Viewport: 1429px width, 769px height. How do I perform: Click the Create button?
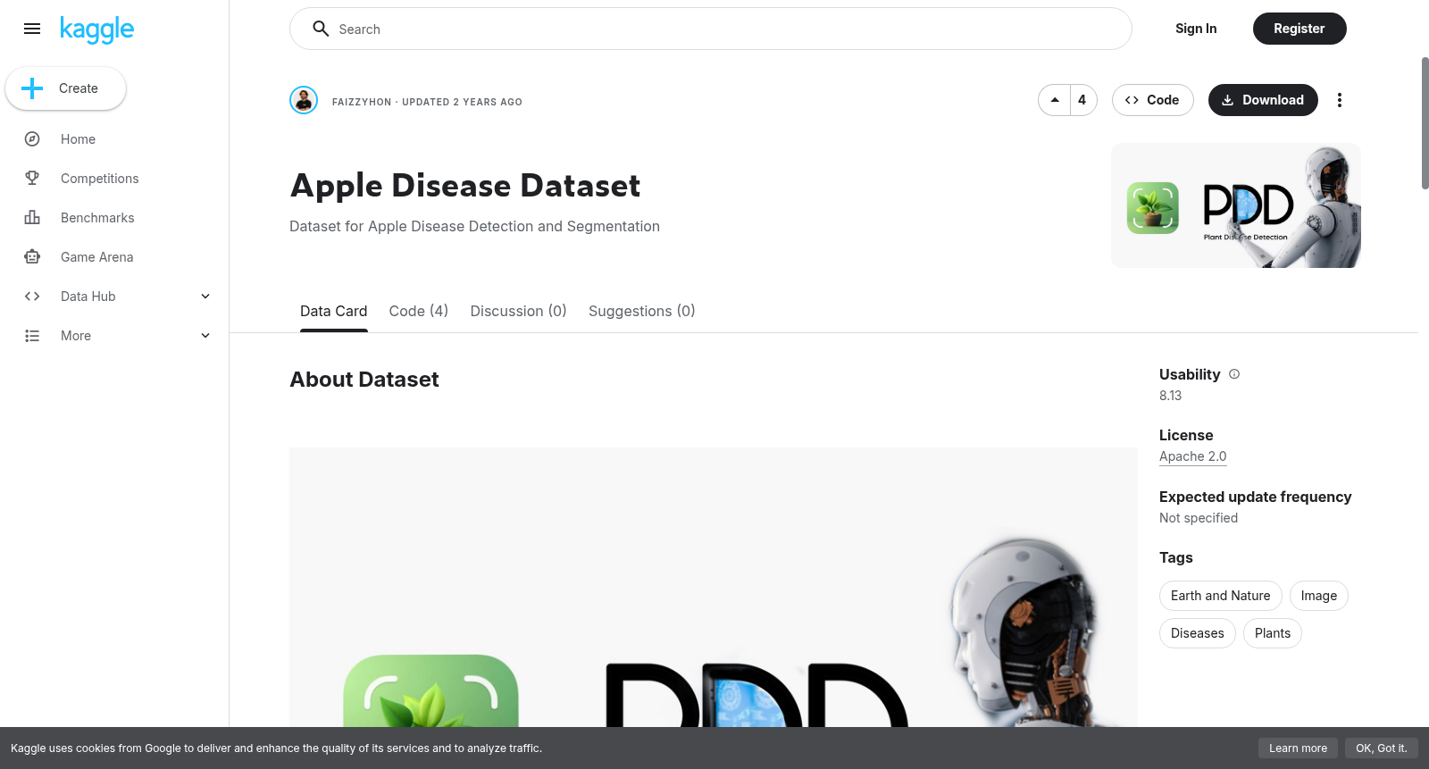click(66, 88)
